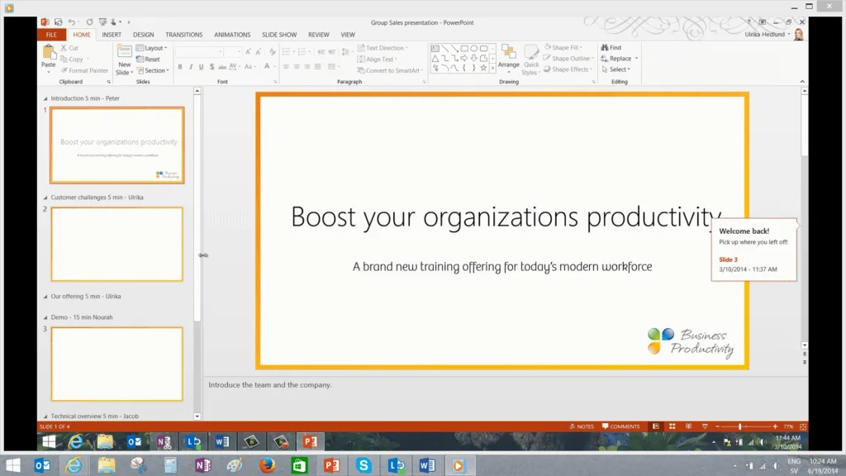
Task: Justify the paragraph text
Action: pos(317,67)
